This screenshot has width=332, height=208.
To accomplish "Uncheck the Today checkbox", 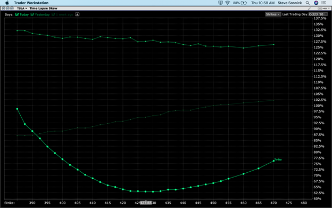I will [17, 14].
